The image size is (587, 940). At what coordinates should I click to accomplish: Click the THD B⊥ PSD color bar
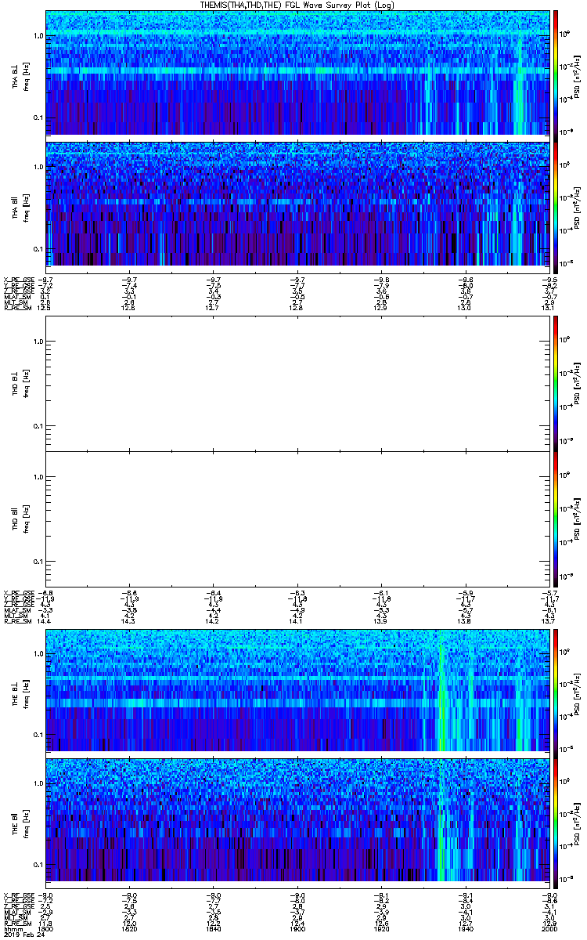click(556, 383)
